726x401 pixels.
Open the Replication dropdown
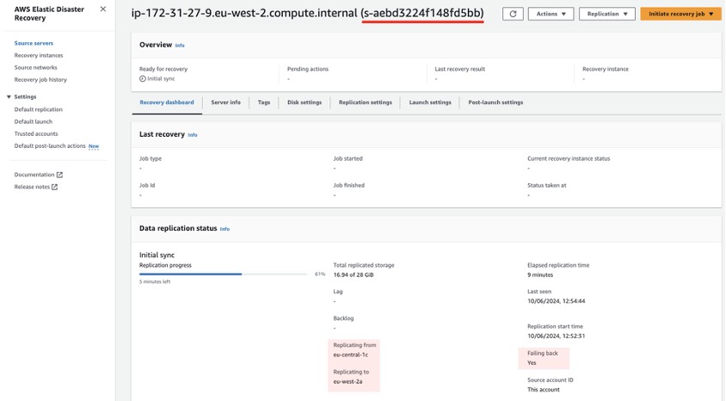(x=607, y=14)
